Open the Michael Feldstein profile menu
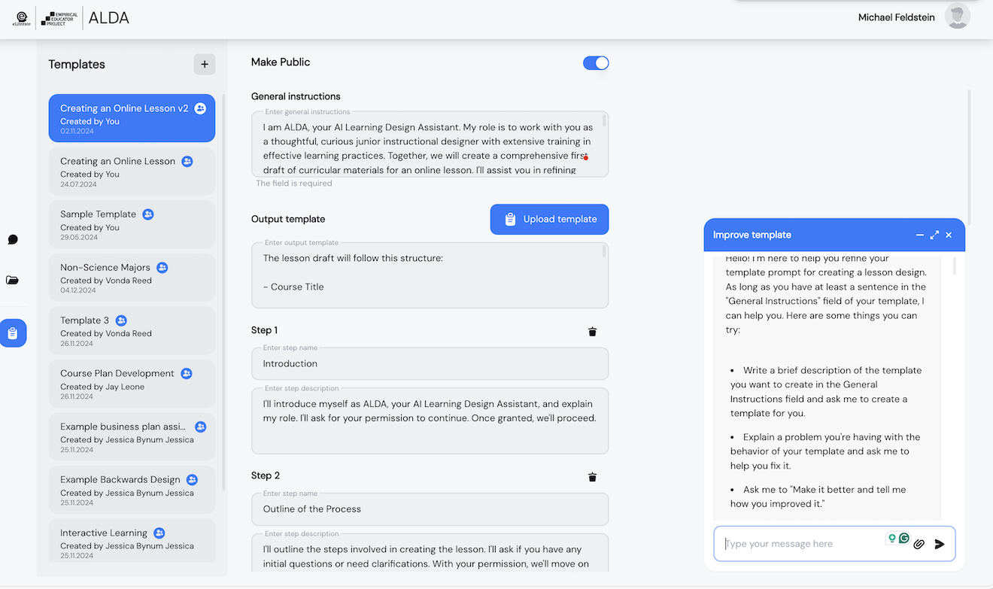The image size is (993, 589). click(956, 15)
